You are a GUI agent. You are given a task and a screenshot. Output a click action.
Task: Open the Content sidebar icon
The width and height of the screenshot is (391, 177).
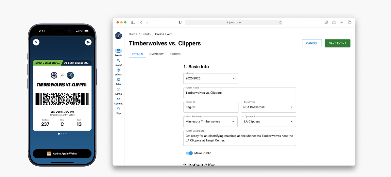(118, 99)
